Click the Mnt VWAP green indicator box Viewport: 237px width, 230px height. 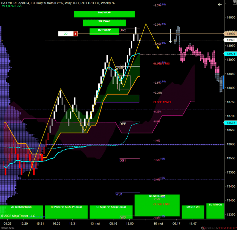104,14
